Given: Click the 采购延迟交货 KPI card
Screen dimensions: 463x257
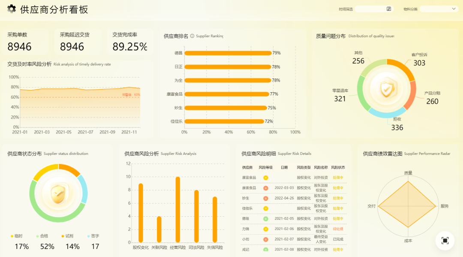Looking at the screenshot, I should coord(78,41).
